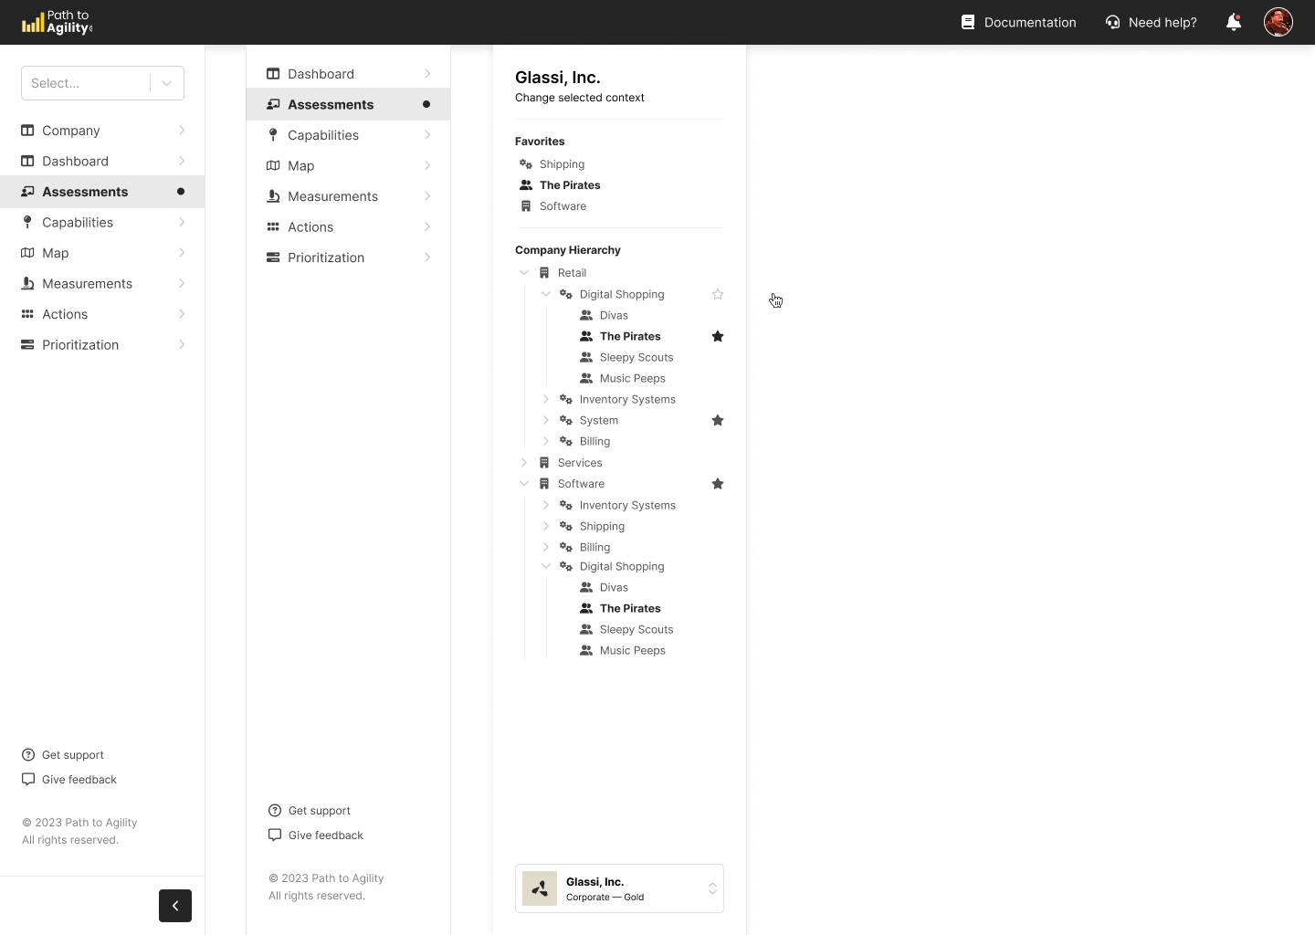Click the Path to Agility logo
This screenshot has height=935, width=1315.
pyautogui.click(x=58, y=22)
